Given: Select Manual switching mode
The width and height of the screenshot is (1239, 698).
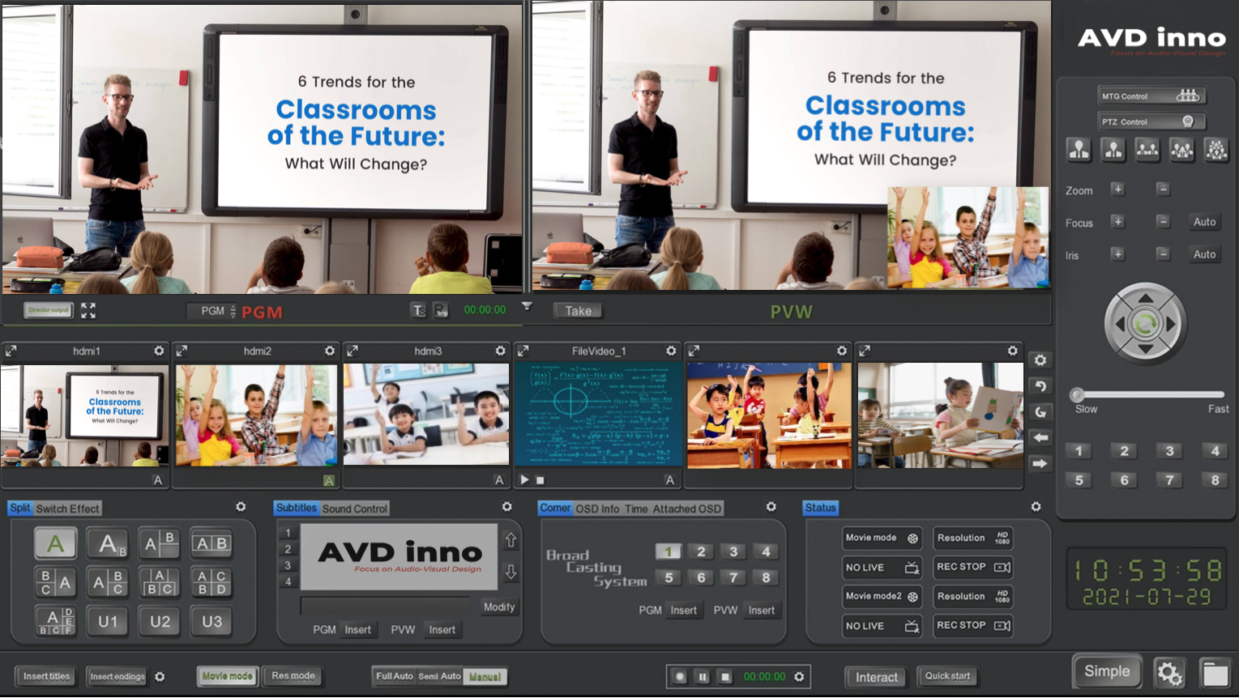Looking at the screenshot, I should tap(485, 676).
